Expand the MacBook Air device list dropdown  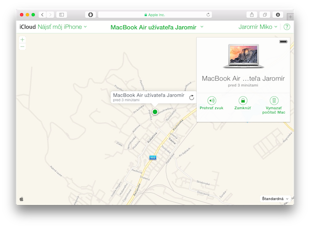201,27
